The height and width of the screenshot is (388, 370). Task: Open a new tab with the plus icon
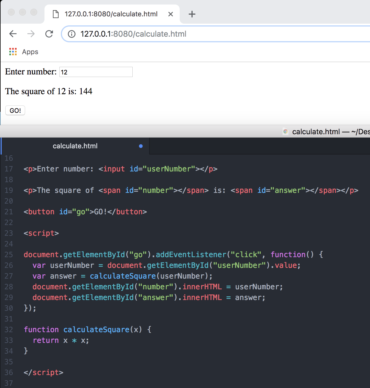pyautogui.click(x=192, y=14)
